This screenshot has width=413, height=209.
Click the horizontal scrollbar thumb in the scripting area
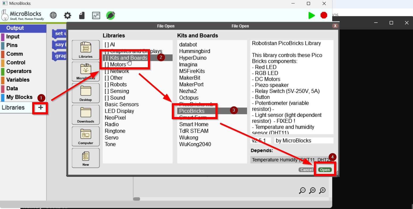[x=136, y=199]
